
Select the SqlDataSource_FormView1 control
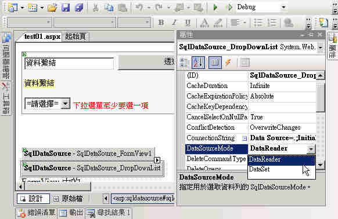click(88, 154)
